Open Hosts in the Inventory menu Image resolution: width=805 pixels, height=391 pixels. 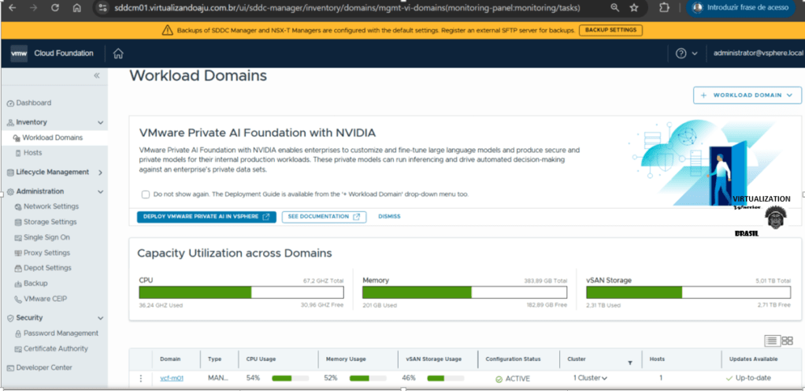(33, 153)
